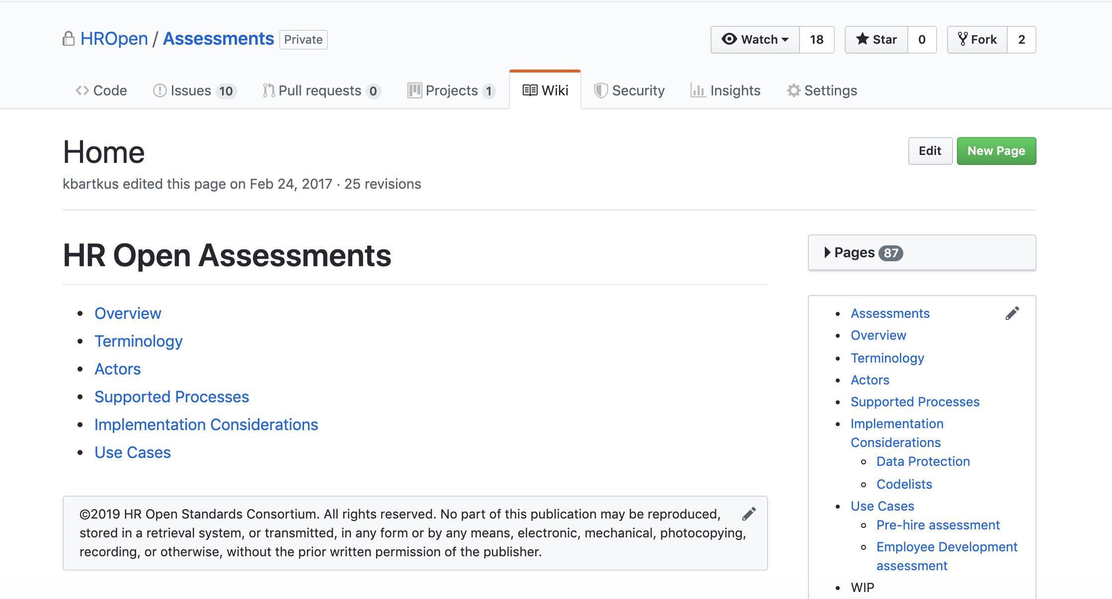
Task: Click the Private repository badge
Action: pyautogui.click(x=303, y=40)
